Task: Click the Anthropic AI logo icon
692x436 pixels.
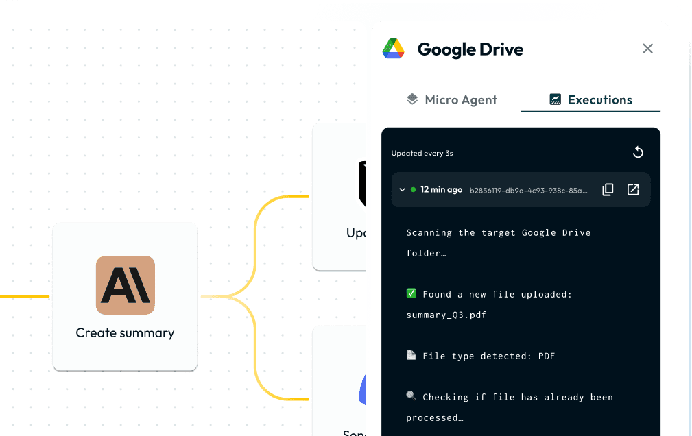Action: (x=126, y=285)
